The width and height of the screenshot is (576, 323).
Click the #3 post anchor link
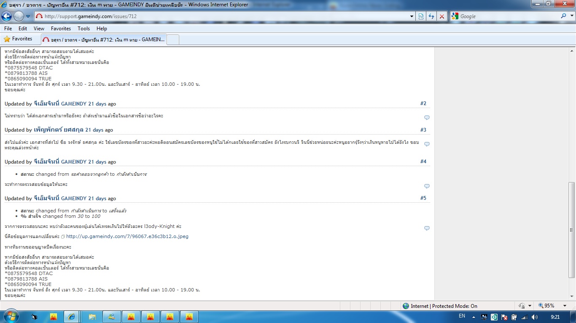tap(423, 130)
